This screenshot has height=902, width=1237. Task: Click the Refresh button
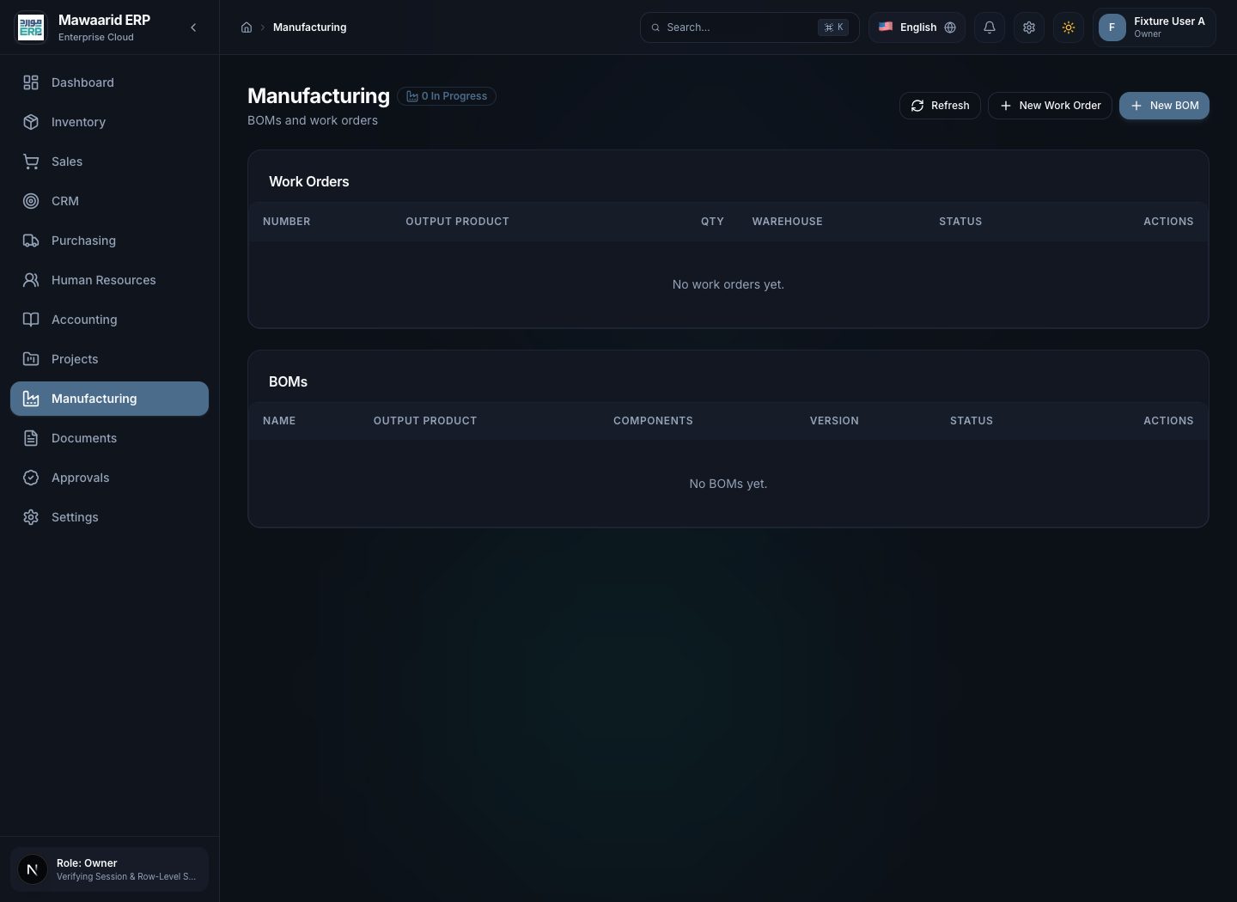(x=940, y=106)
